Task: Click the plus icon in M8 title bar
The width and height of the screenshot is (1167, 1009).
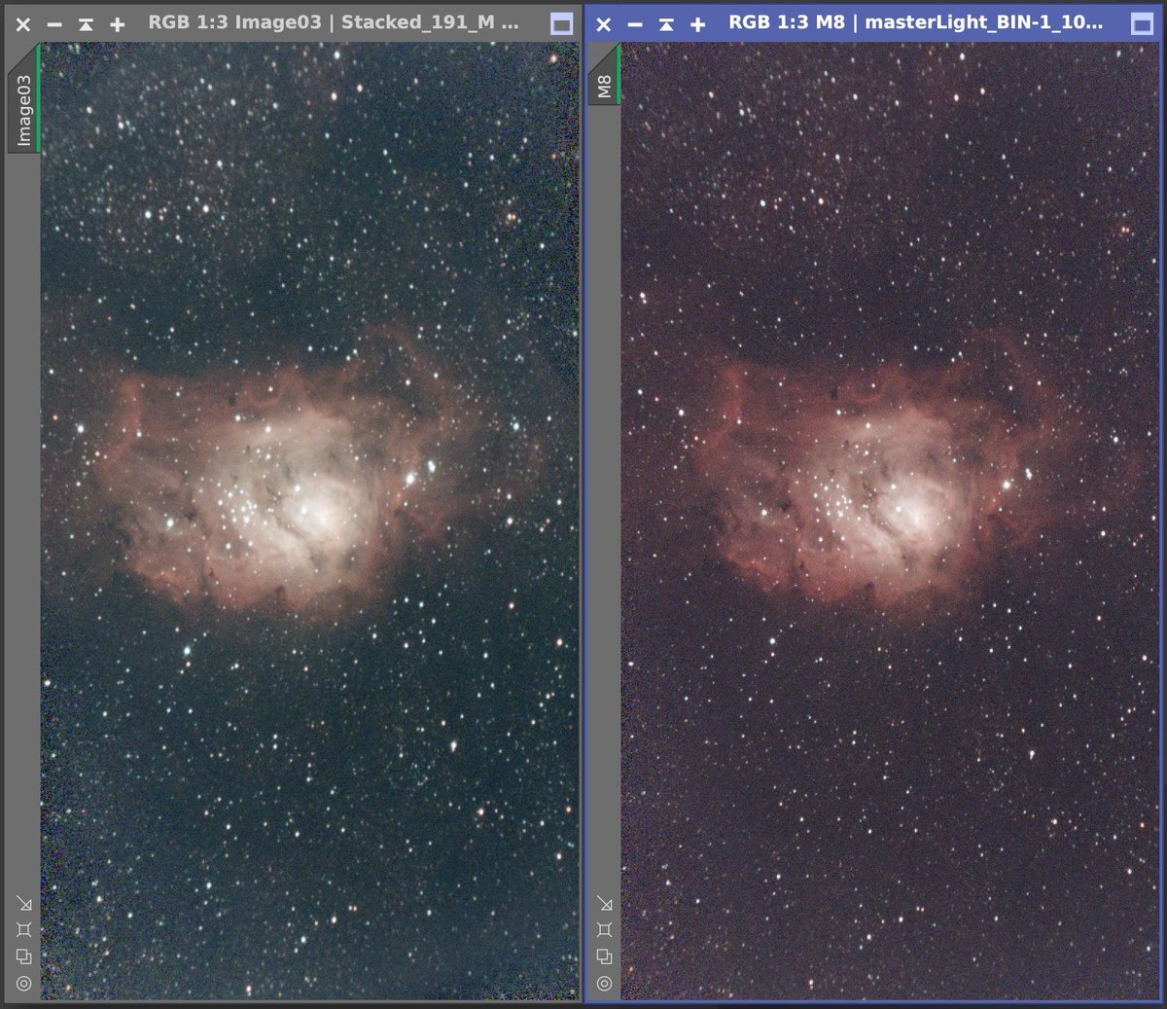Action: tap(697, 23)
